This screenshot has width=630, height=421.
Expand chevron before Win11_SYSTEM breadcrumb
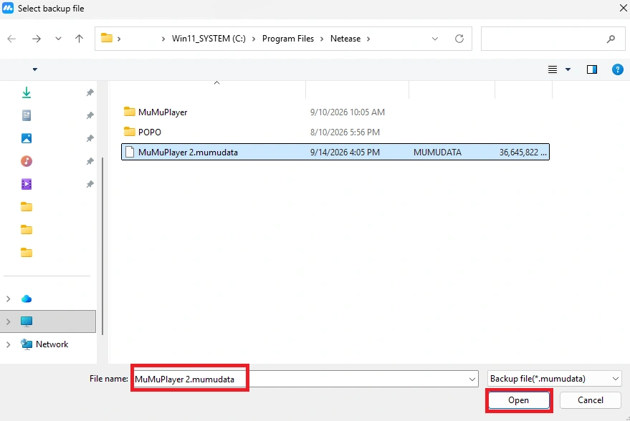163,39
